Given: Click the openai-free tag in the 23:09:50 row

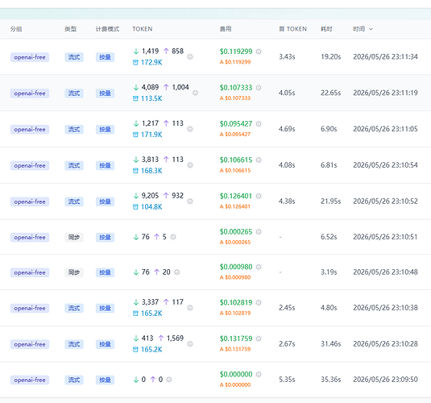Looking at the screenshot, I should 30,380.
